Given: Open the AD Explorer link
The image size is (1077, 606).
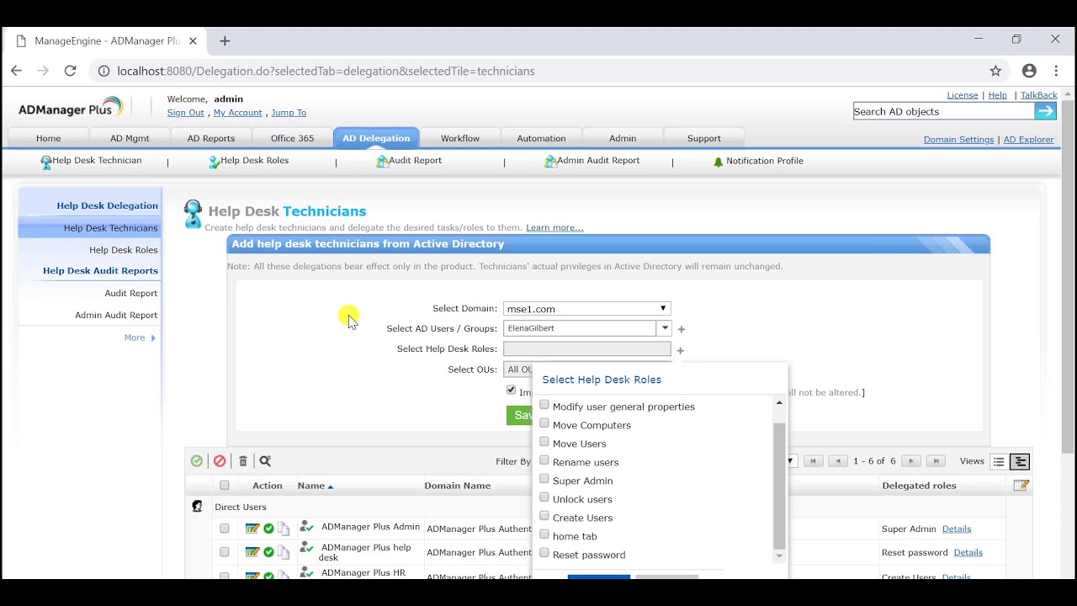Looking at the screenshot, I should pyautogui.click(x=1028, y=140).
